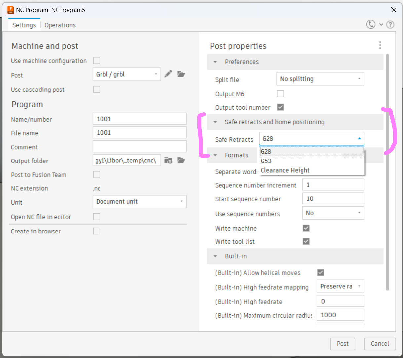This screenshot has width=403, height=358.
Task: Open the help question mark icon
Action: [390, 25]
